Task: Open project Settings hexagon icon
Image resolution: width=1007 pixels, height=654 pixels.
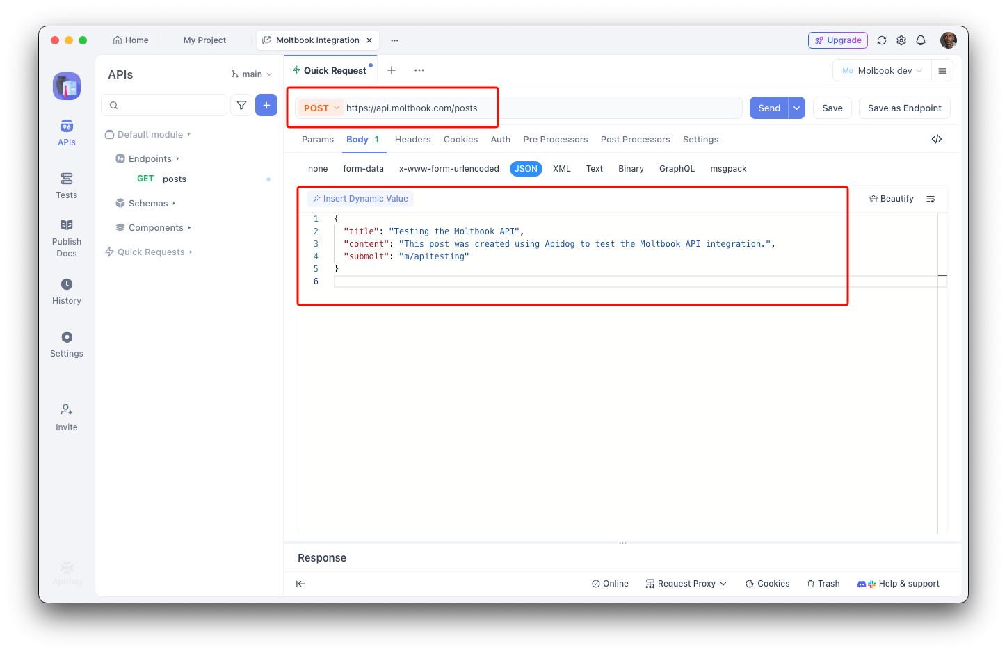Action: pyautogui.click(x=67, y=337)
